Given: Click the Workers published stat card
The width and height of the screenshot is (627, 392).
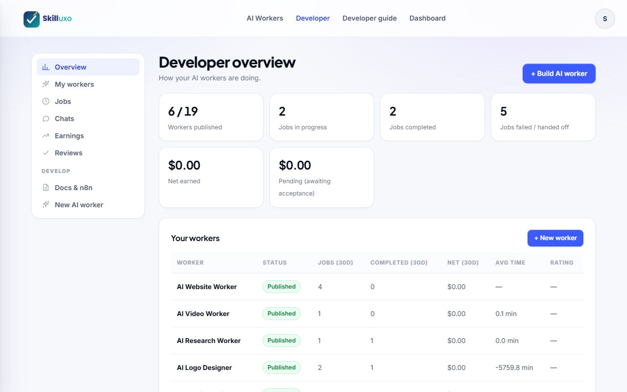Looking at the screenshot, I should pyautogui.click(x=211, y=117).
